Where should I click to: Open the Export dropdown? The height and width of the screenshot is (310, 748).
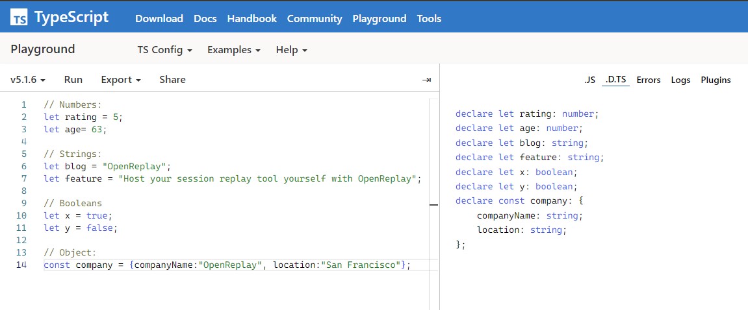click(x=121, y=80)
